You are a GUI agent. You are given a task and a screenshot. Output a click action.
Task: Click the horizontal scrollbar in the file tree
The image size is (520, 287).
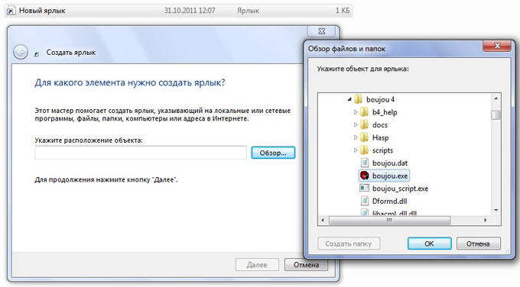point(389,220)
